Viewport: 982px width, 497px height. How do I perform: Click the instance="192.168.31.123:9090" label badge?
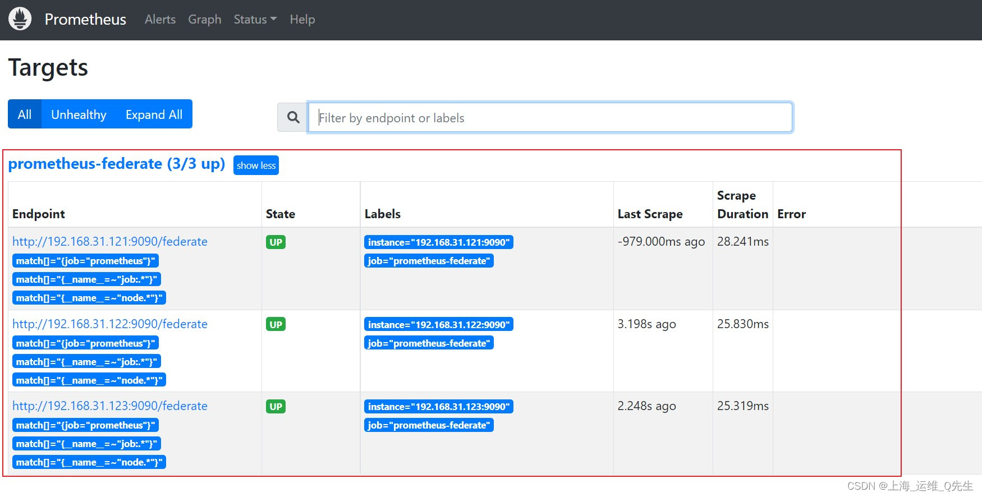(439, 407)
